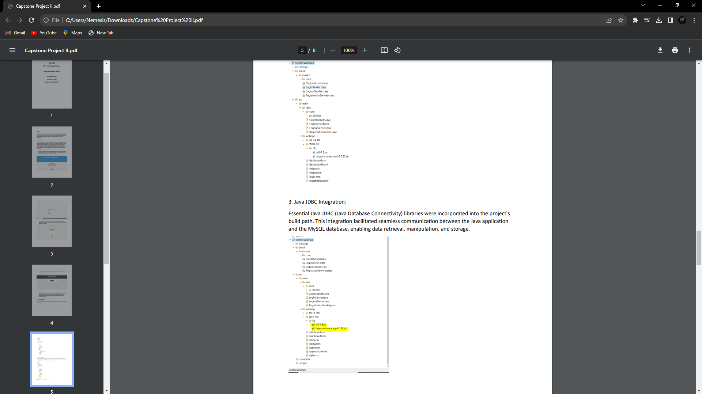Download the PDF file

(660, 50)
